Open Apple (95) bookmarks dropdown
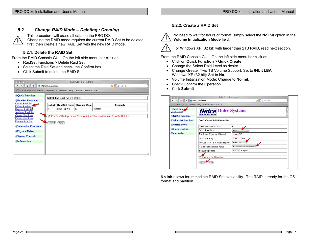 tap(181, 105)
